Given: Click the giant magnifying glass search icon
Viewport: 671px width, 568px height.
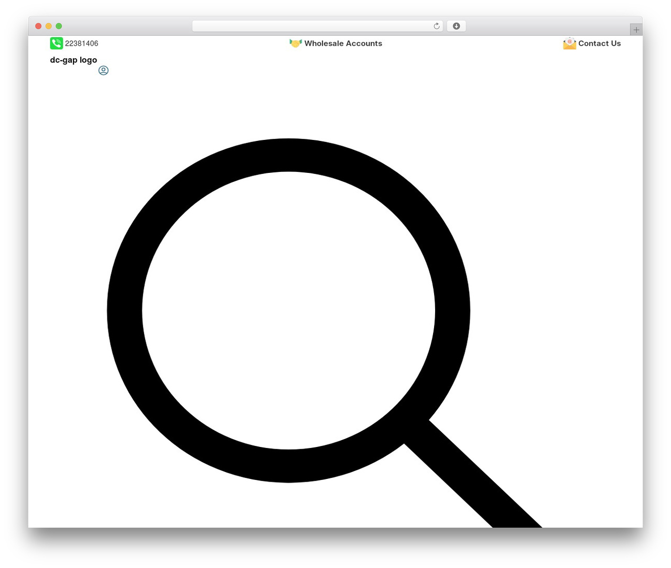Looking at the screenshot, I should coord(324,333).
